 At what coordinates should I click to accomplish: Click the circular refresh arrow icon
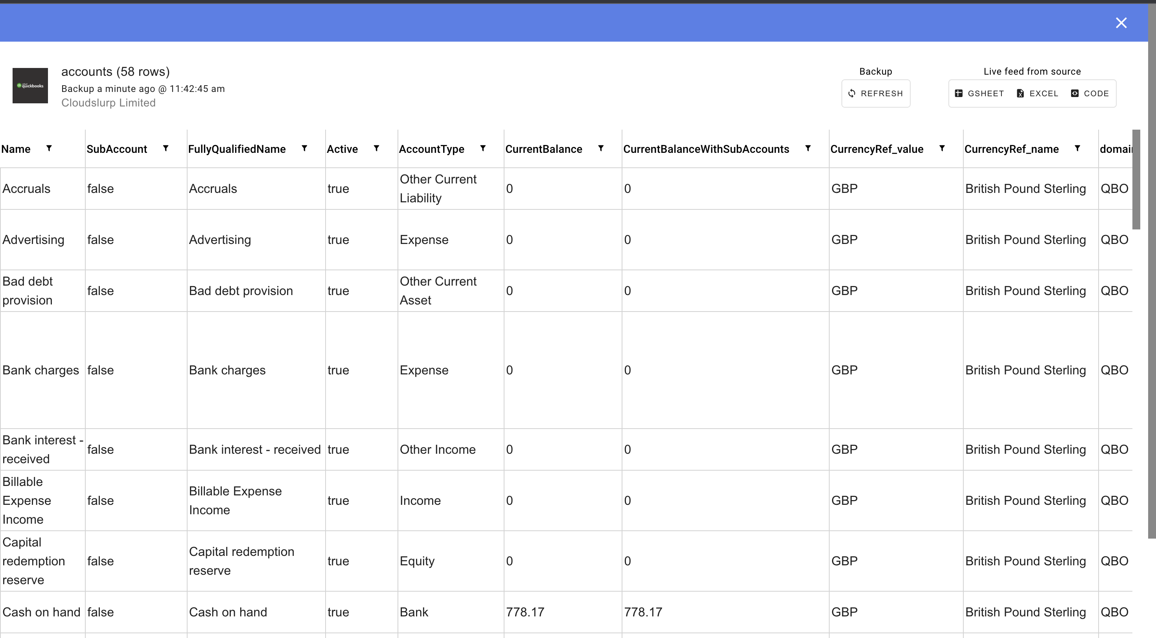852,93
